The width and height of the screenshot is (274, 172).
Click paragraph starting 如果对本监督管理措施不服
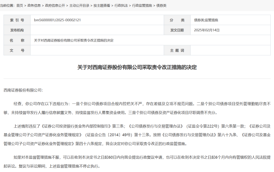(137, 162)
